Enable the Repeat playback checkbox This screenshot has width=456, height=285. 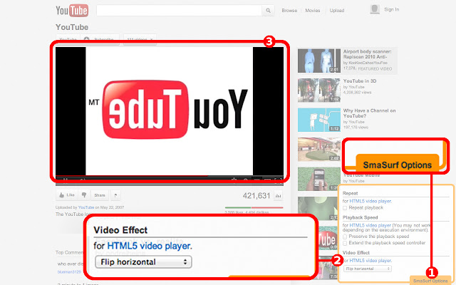[x=345, y=208]
